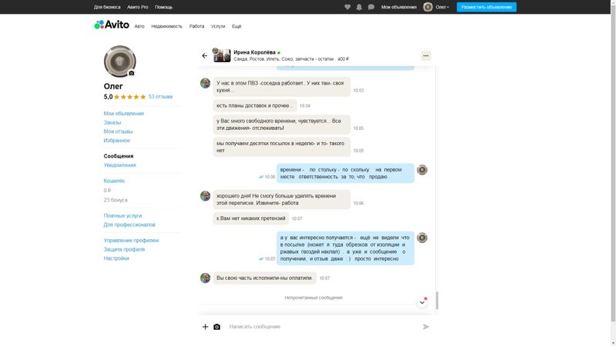Viewport: 616px width, 346px height.
Task: Click Ирина avatar beside 'Вы свою часть исполнили' message
Action: (x=205, y=278)
